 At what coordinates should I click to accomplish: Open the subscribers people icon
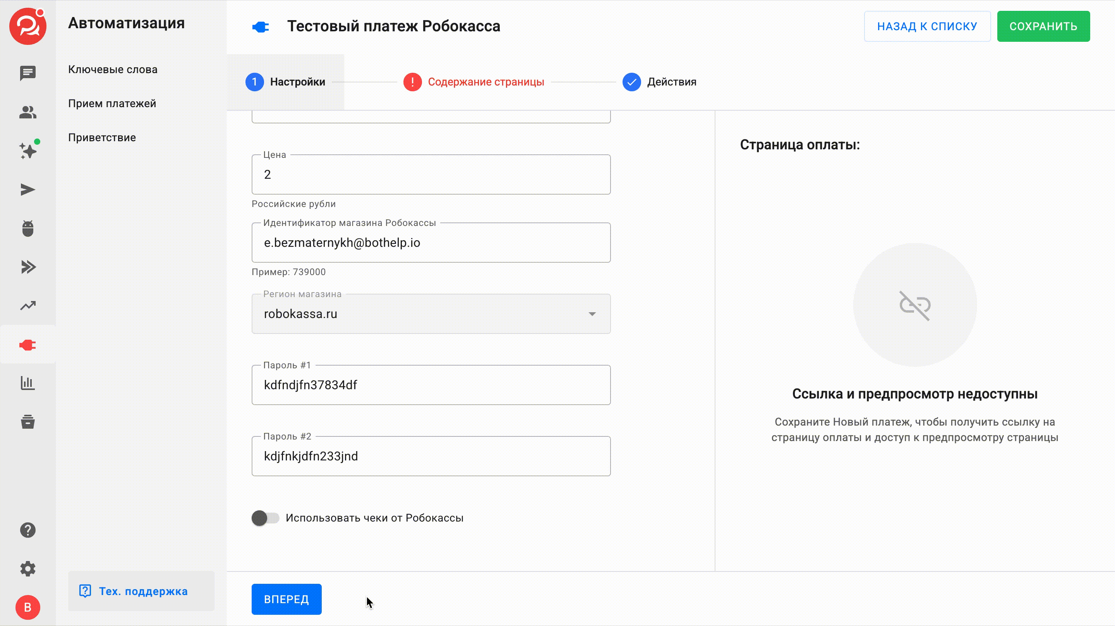(28, 112)
